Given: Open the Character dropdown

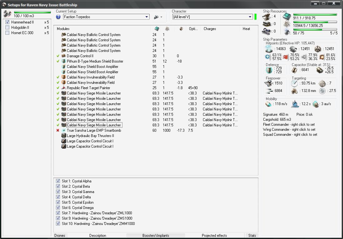Looking at the screenshot, I should 250,17.
